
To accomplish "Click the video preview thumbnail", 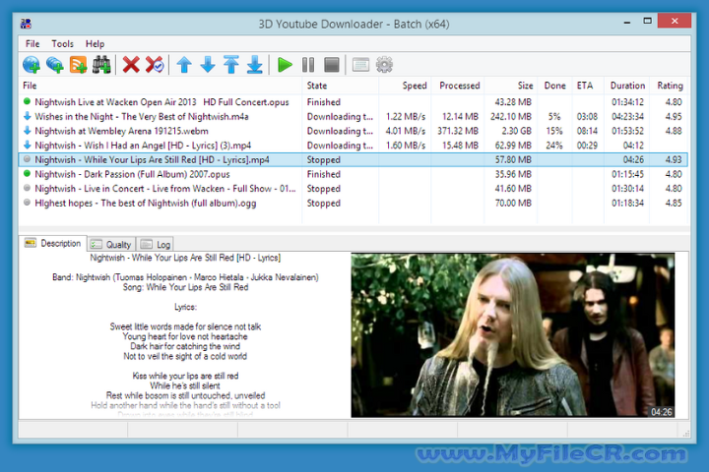I will [x=513, y=334].
